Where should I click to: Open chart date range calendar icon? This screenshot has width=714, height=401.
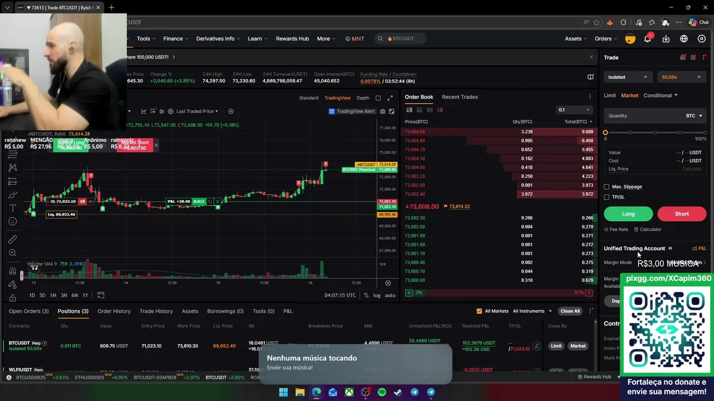(x=100, y=295)
